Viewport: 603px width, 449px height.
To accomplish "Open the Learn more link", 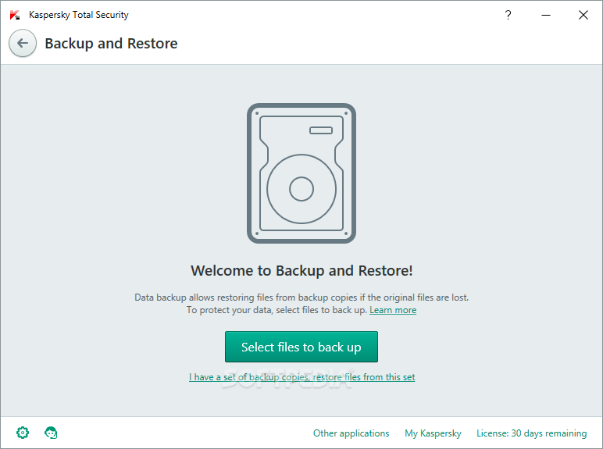I will (x=393, y=310).
